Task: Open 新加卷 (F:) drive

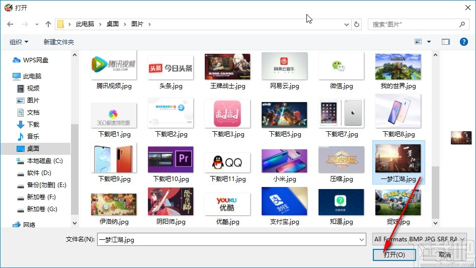Action: click(x=41, y=197)
